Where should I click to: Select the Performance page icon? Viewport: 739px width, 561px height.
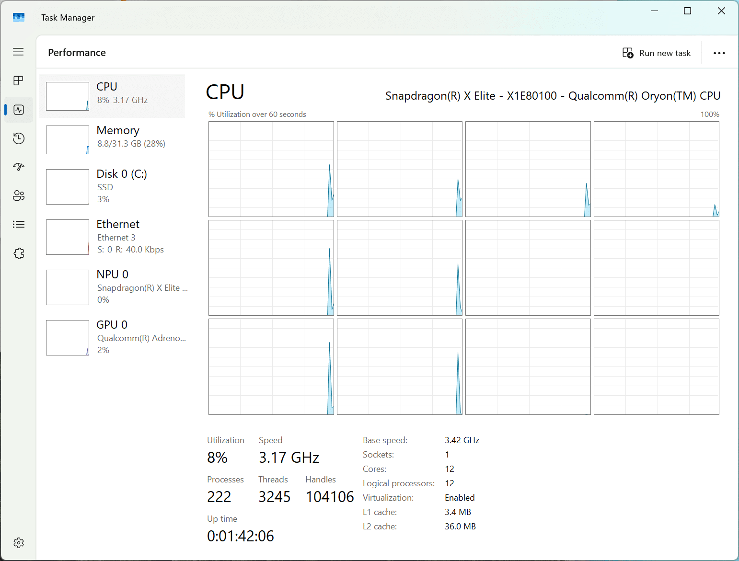[x=19, y=110]
